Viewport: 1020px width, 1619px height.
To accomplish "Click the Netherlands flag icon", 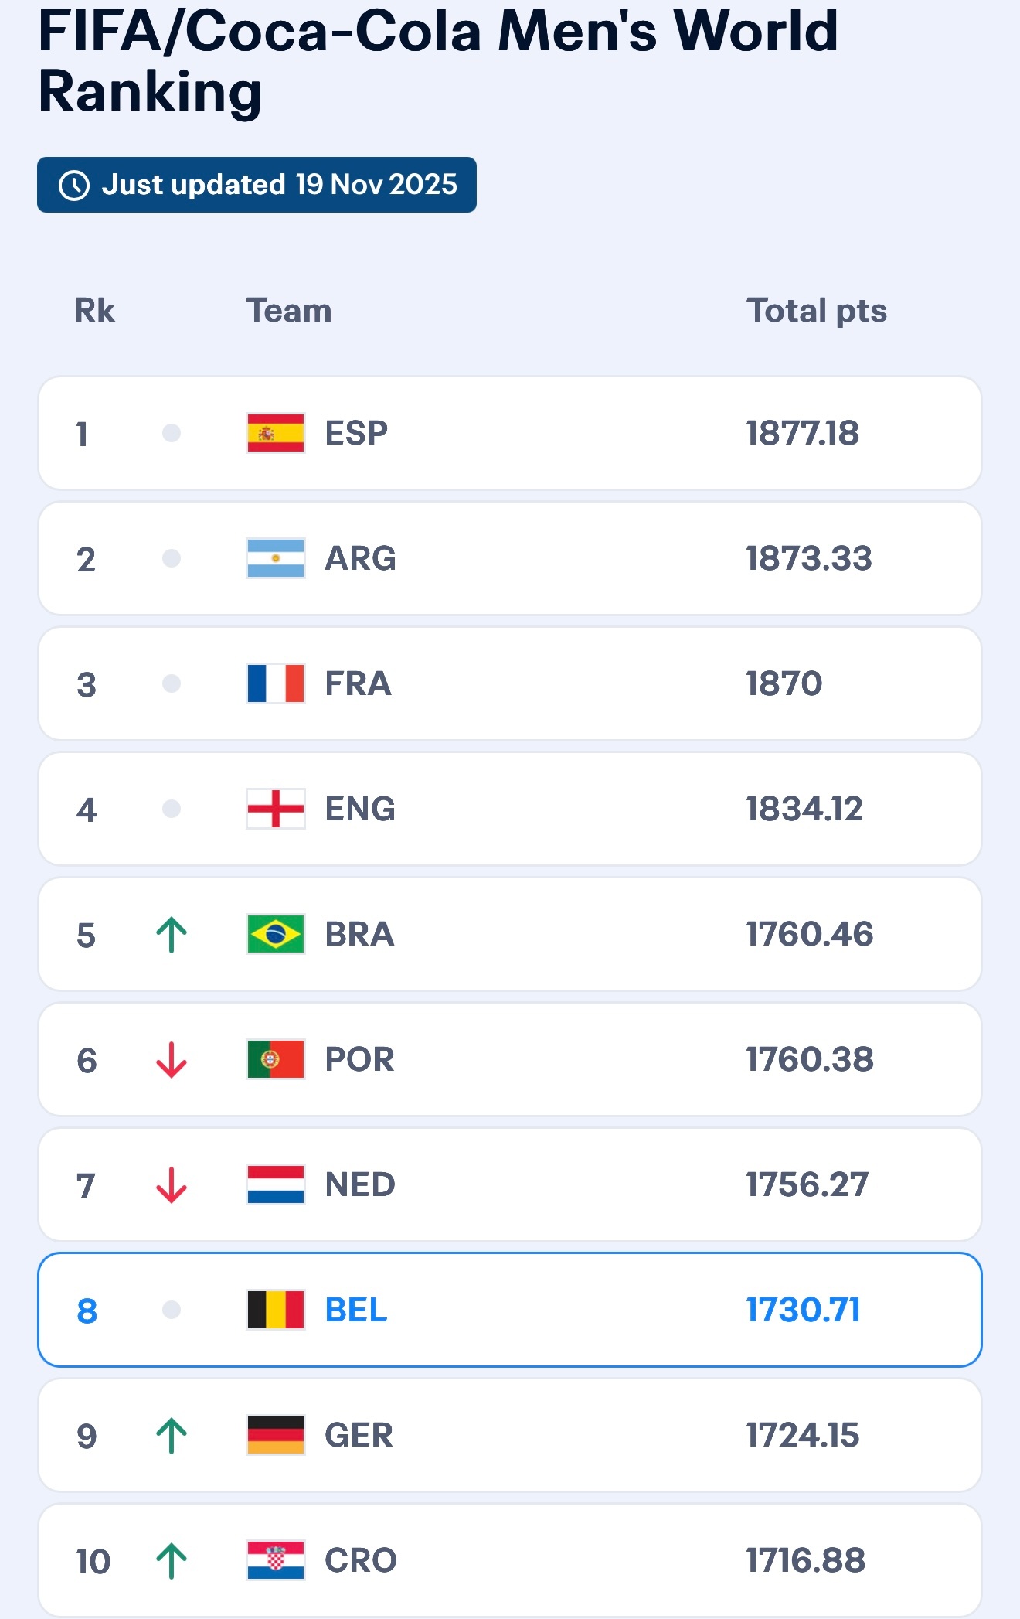I will (275, 1184).
